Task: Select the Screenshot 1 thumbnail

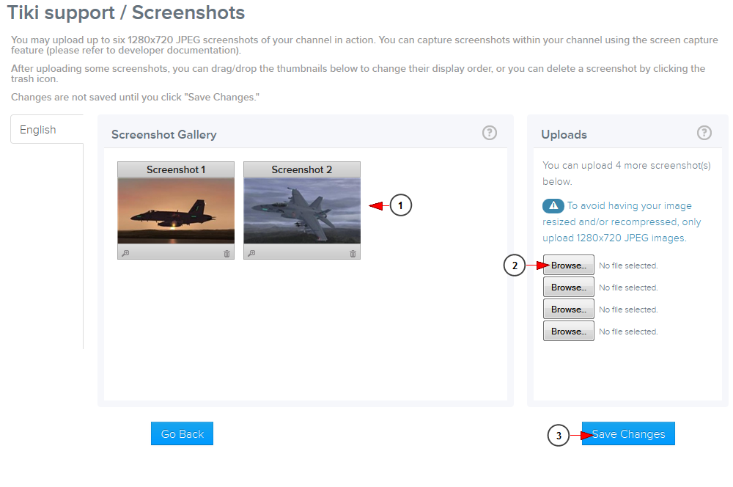Action: 175,210
